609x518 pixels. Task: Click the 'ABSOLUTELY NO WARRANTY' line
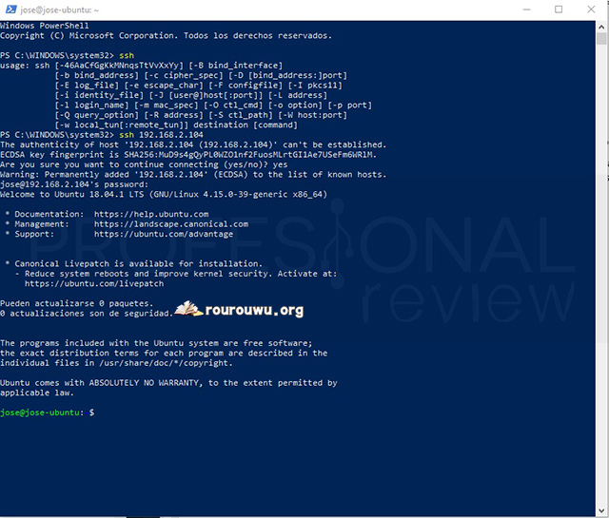(x=168, y=383)
